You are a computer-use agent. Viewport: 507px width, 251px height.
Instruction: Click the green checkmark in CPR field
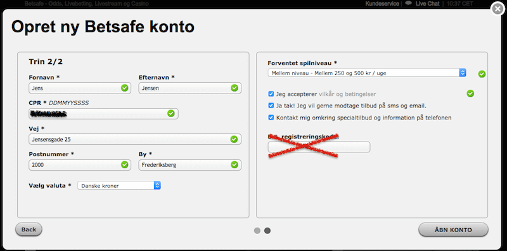(x=171, y=114)
